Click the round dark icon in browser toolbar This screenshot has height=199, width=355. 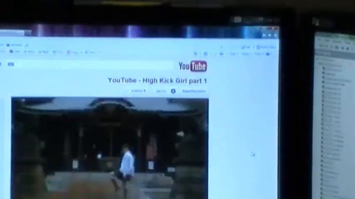(x=11, y=51)
